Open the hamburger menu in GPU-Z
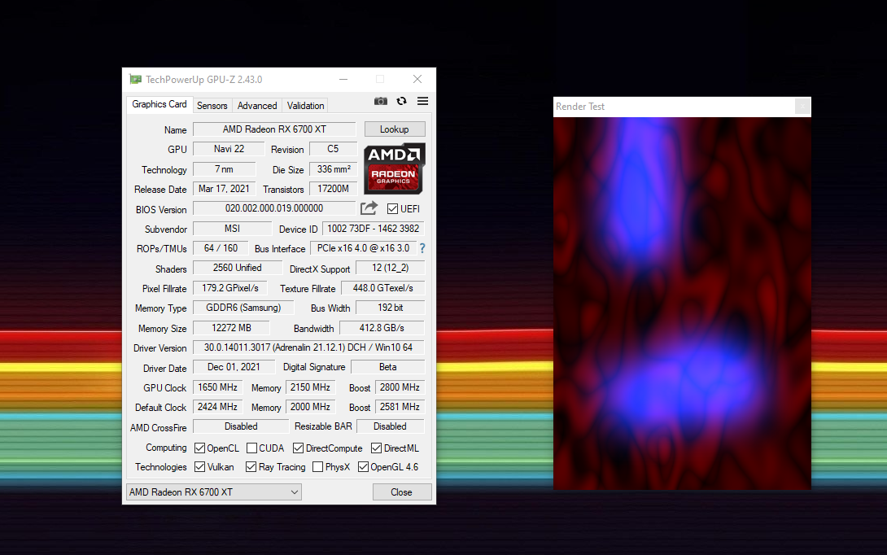The image size is (887, 555). [422, 101]
